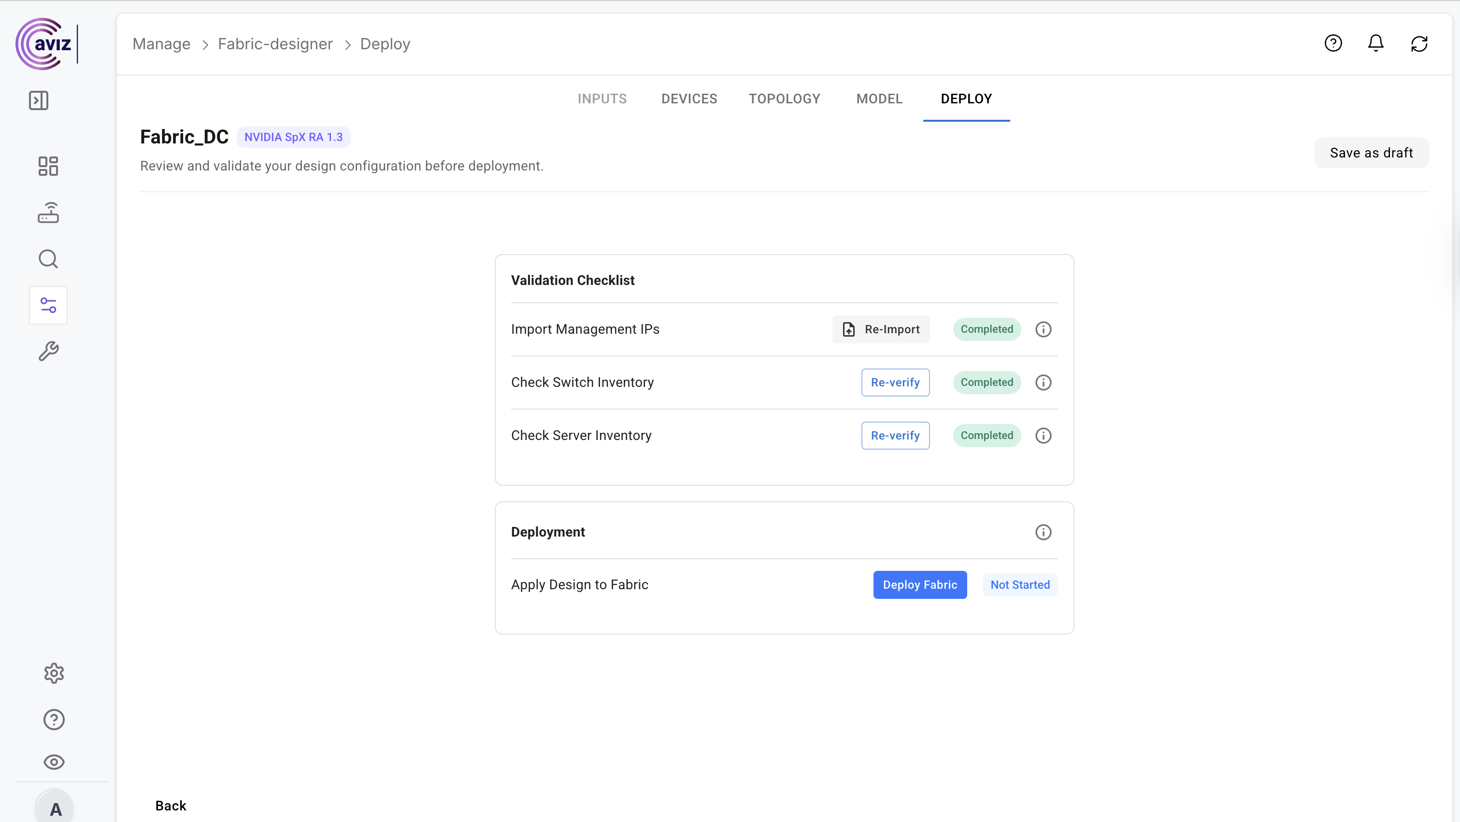Click the Deploy Fabric button
Screen dimensions: 1460x822
pos(919,585)
